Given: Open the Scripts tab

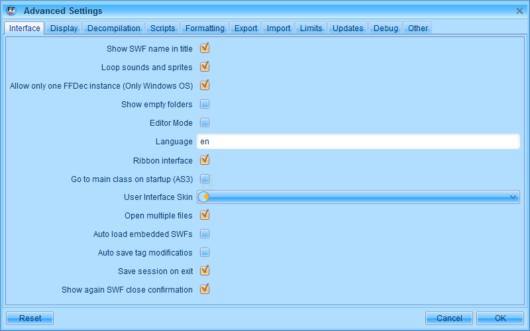Looking at the screenshot, I should [x=163, y=28].
